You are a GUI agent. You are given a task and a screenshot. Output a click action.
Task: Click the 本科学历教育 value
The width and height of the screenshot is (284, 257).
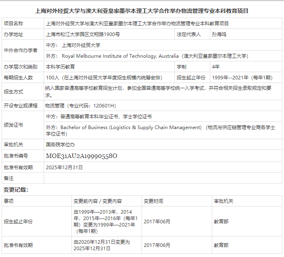tap(60, 67)
